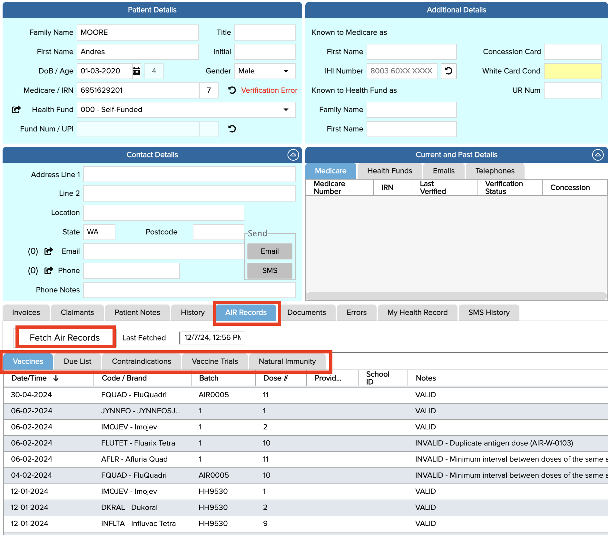Click the patient Family Name field

click(x=138, y=33)
